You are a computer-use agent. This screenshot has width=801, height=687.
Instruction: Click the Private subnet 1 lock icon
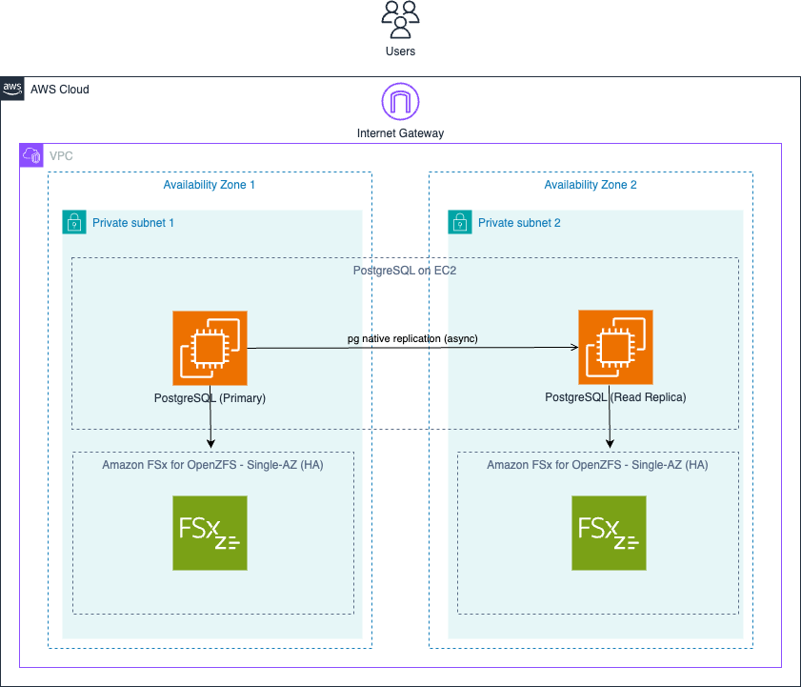(x=74, y=222)
